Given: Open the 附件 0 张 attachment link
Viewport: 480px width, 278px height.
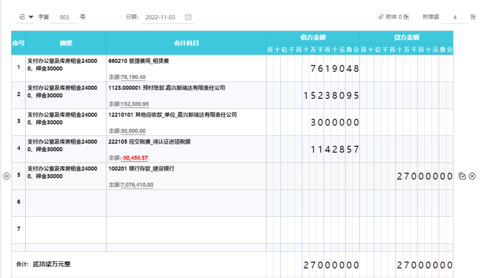Looking at the screenshot, I should pyautogui.click(x=397, y=17).
